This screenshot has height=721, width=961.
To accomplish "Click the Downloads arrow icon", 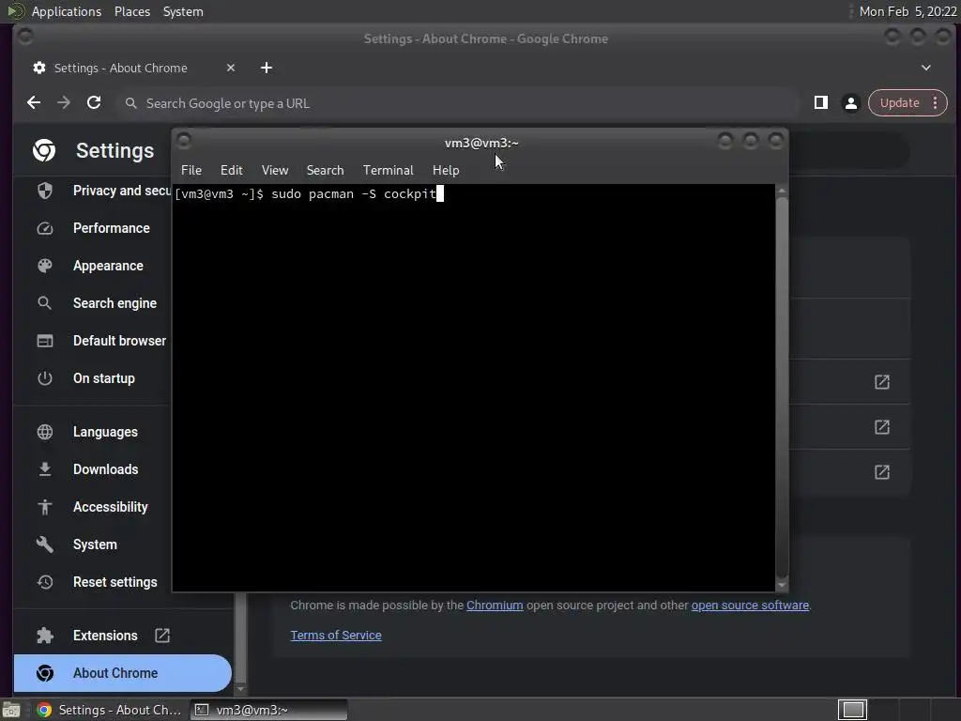I will tap(45, 469).
